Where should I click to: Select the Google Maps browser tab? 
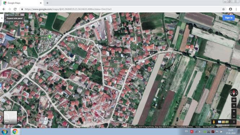click(22, 3)
